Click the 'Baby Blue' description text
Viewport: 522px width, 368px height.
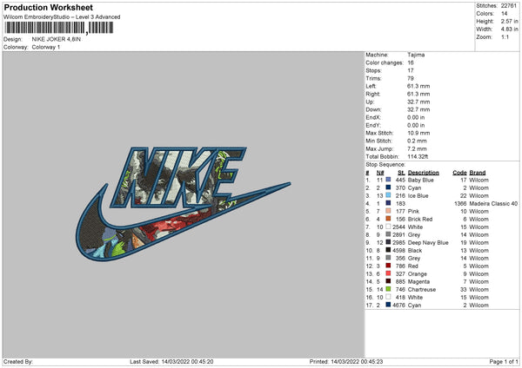(421, 180)
